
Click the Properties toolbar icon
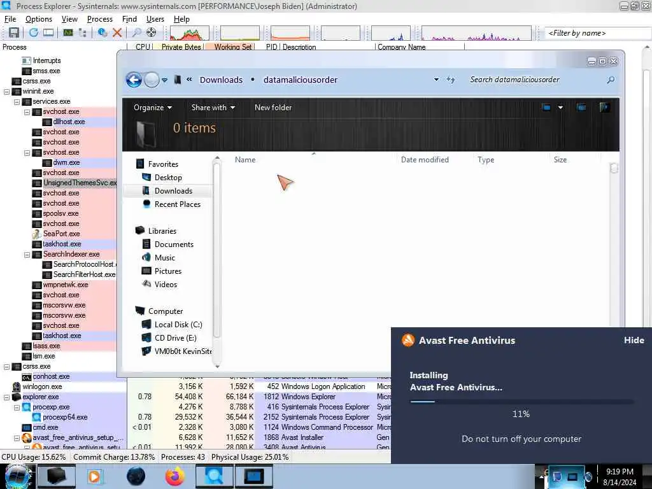coord(103,32)
